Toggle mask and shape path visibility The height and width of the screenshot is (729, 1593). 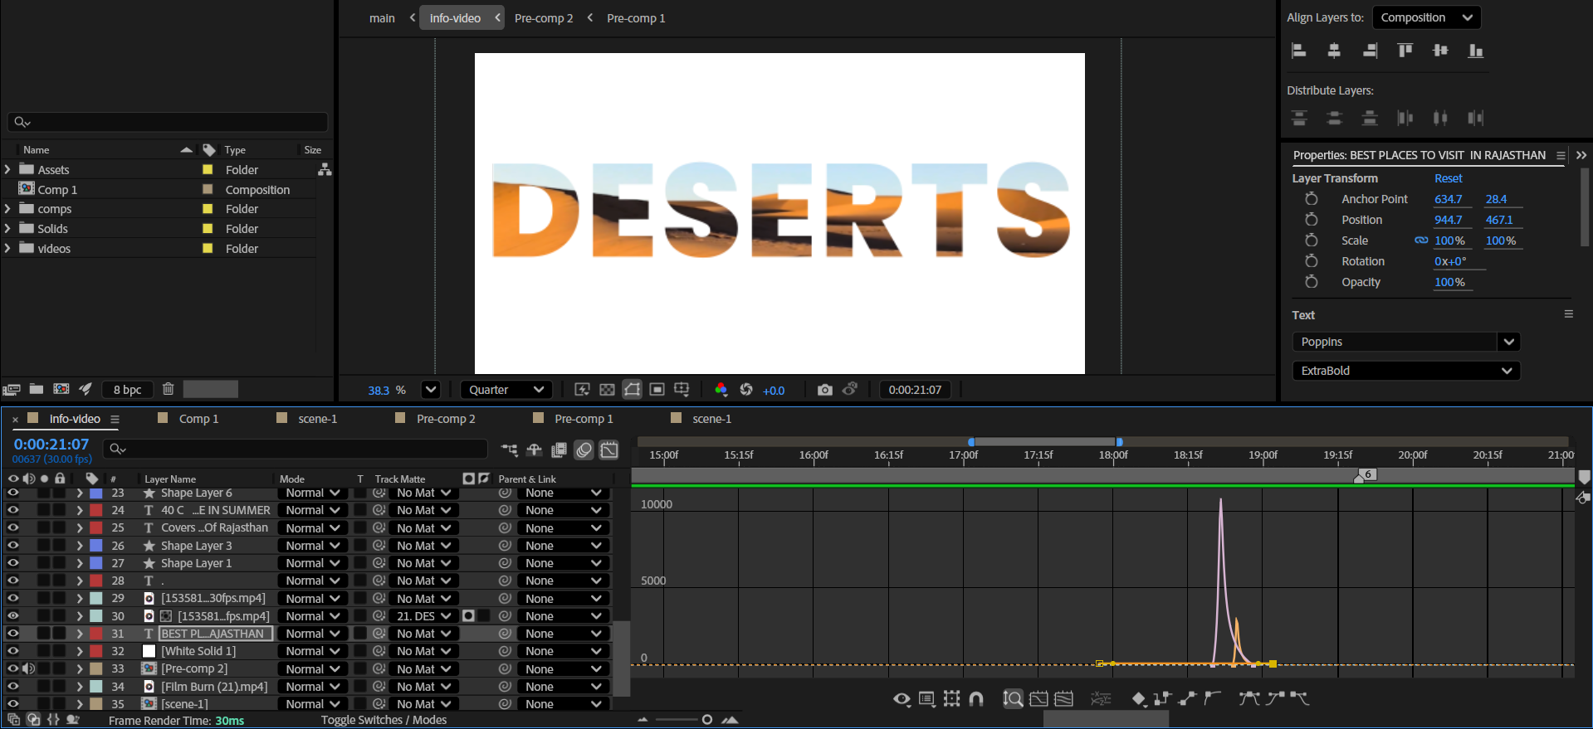pyautogui.click(x=633, y=390)
